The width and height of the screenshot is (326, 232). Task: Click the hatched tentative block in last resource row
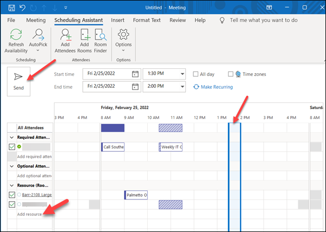click(171, 205)
